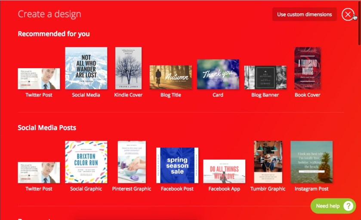361x220 pixels.
Task: Click the Kindle Cover label
Action: [129, 95]
